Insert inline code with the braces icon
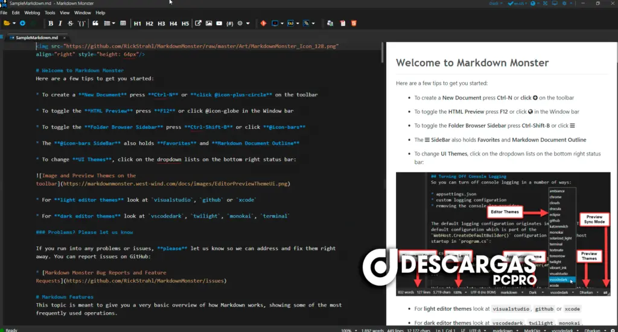This screenshot has height=332, width=618. coord(81,23)
